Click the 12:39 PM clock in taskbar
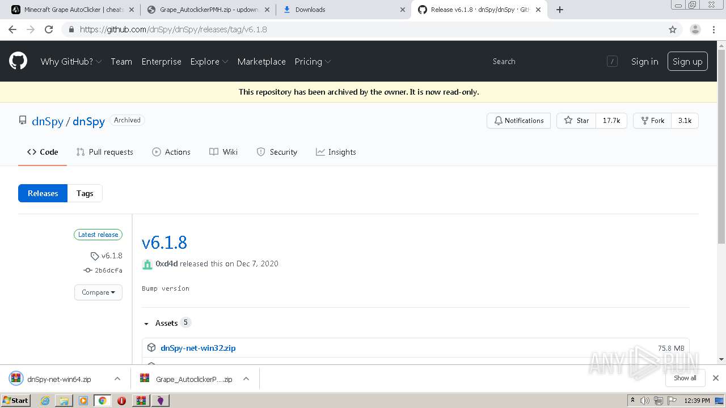The height and width of the screenshot is (408, 726). point(697,401)
